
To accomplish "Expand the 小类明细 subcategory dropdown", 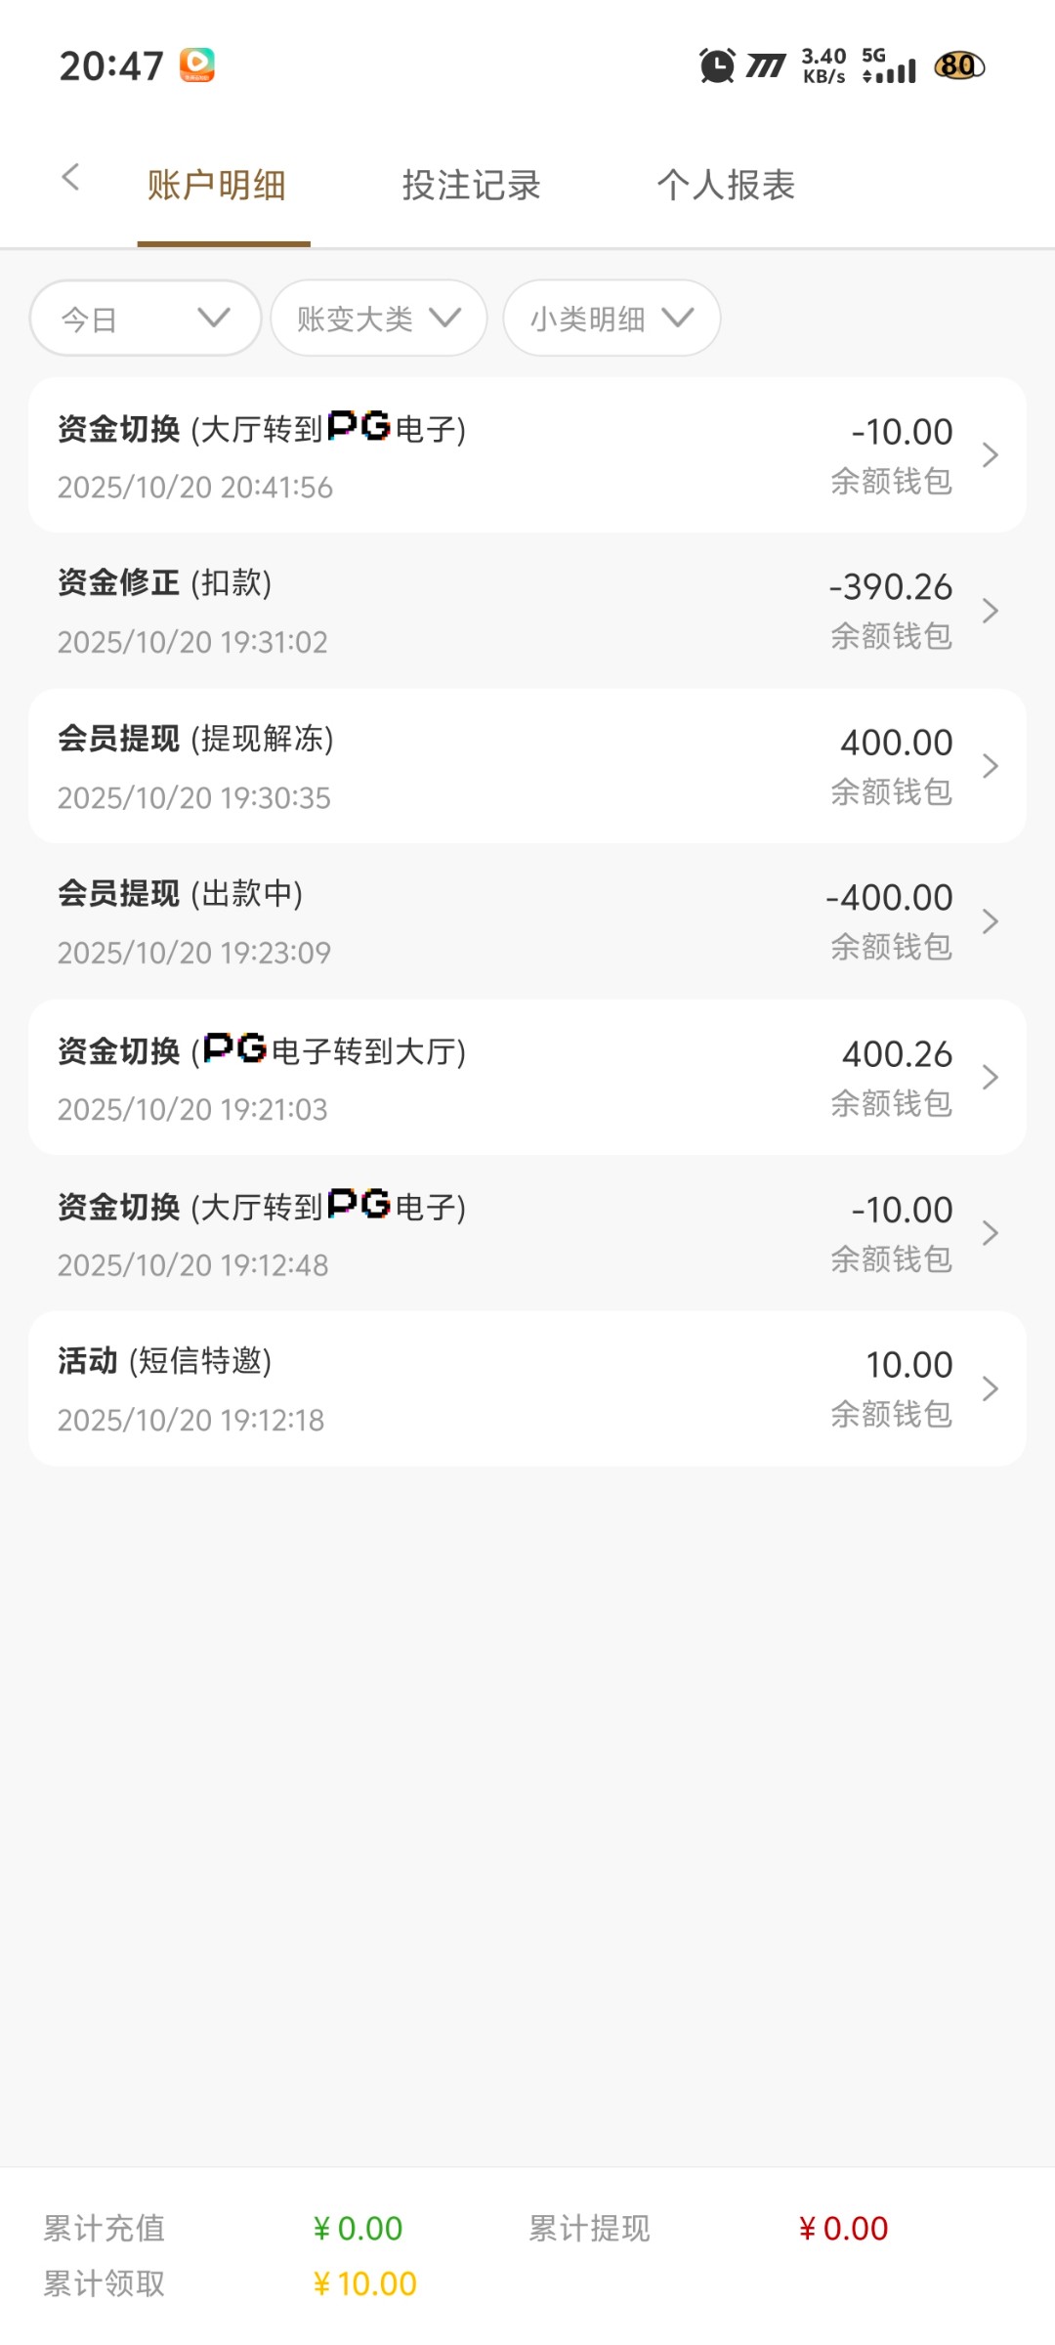I will pos(612,319).
